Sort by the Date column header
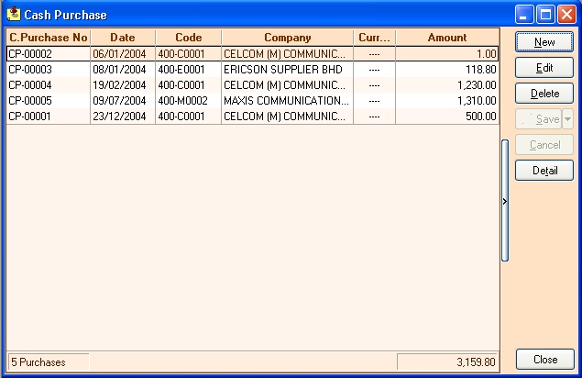This screenshot has width=582, height=378. [123, 38]
